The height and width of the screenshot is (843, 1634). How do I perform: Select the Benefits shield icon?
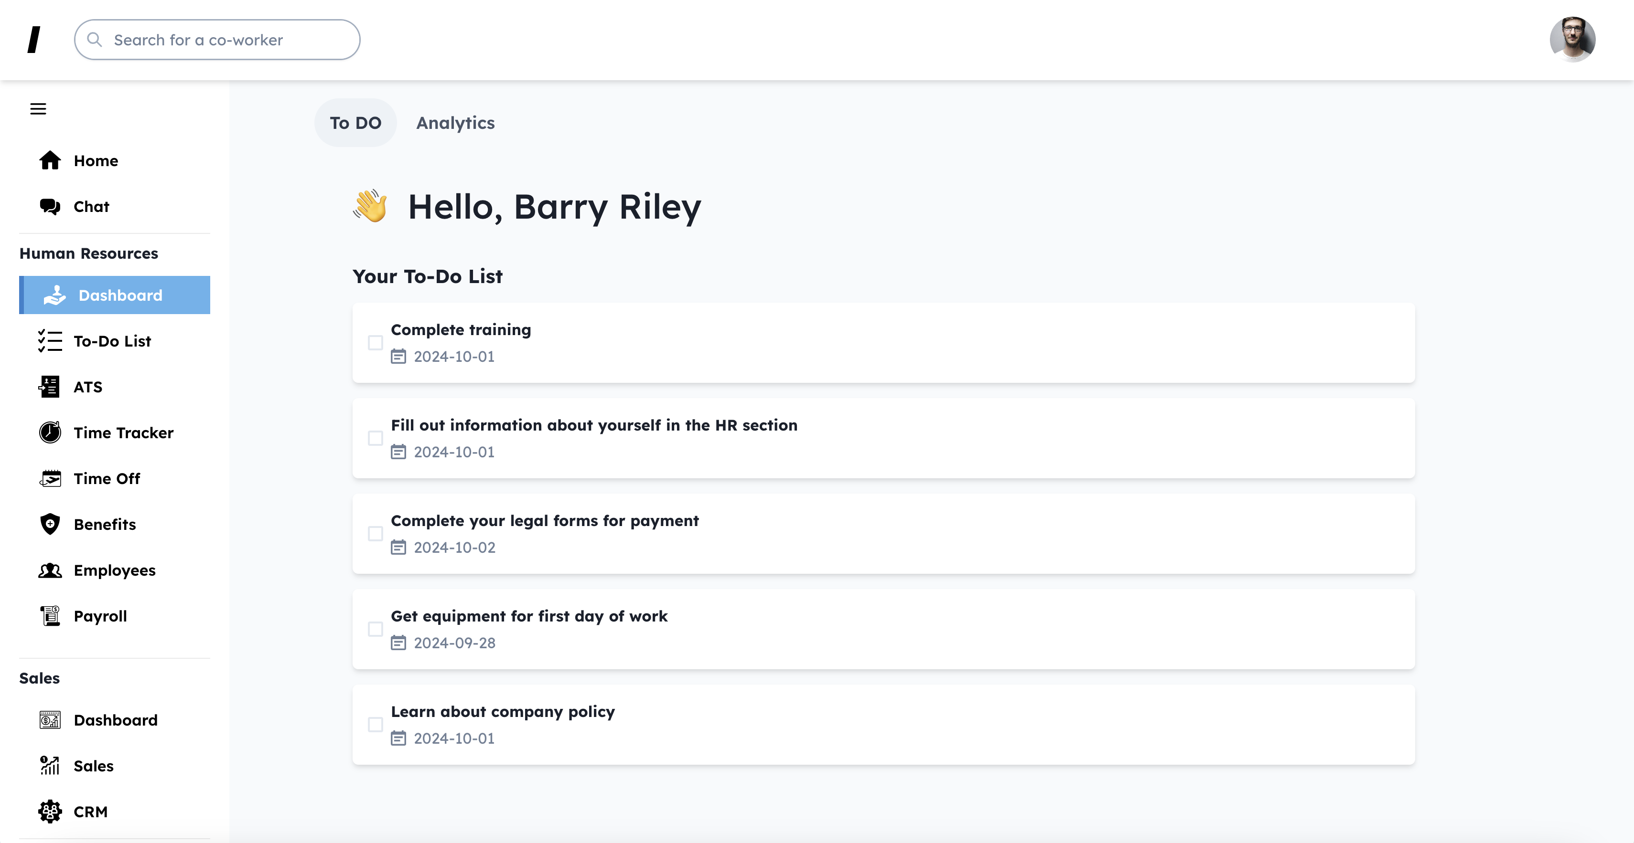50,524
